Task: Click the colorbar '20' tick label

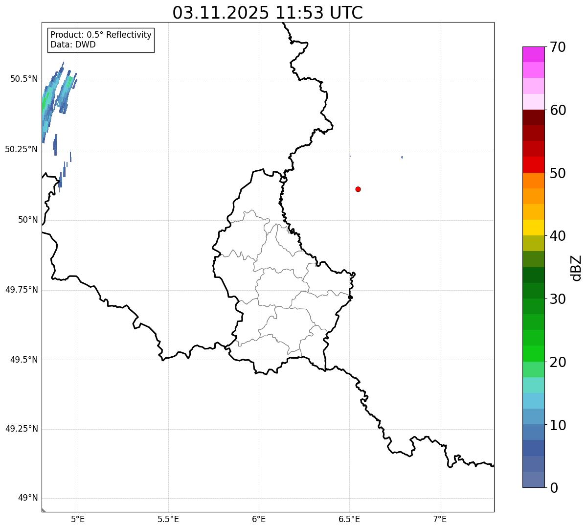Action: pos(558,362)
